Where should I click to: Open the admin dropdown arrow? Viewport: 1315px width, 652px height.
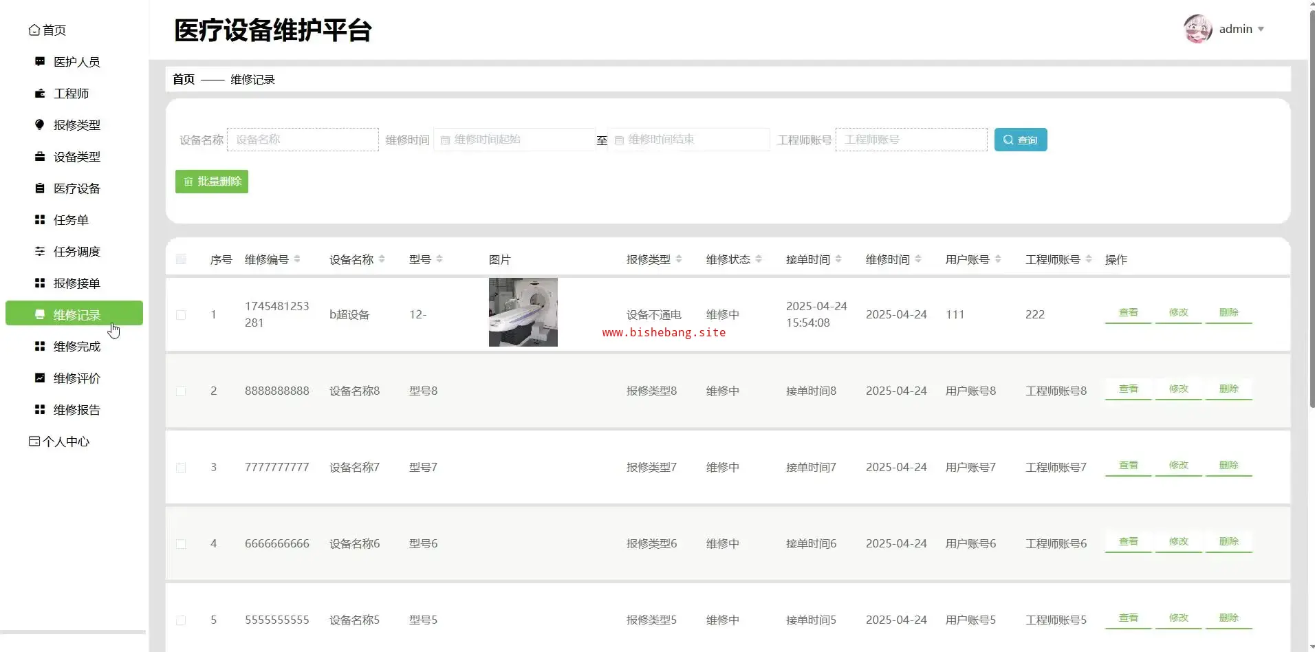pos(1261,29)
